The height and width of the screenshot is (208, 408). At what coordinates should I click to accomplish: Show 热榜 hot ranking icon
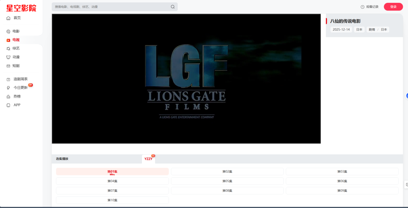8,96
